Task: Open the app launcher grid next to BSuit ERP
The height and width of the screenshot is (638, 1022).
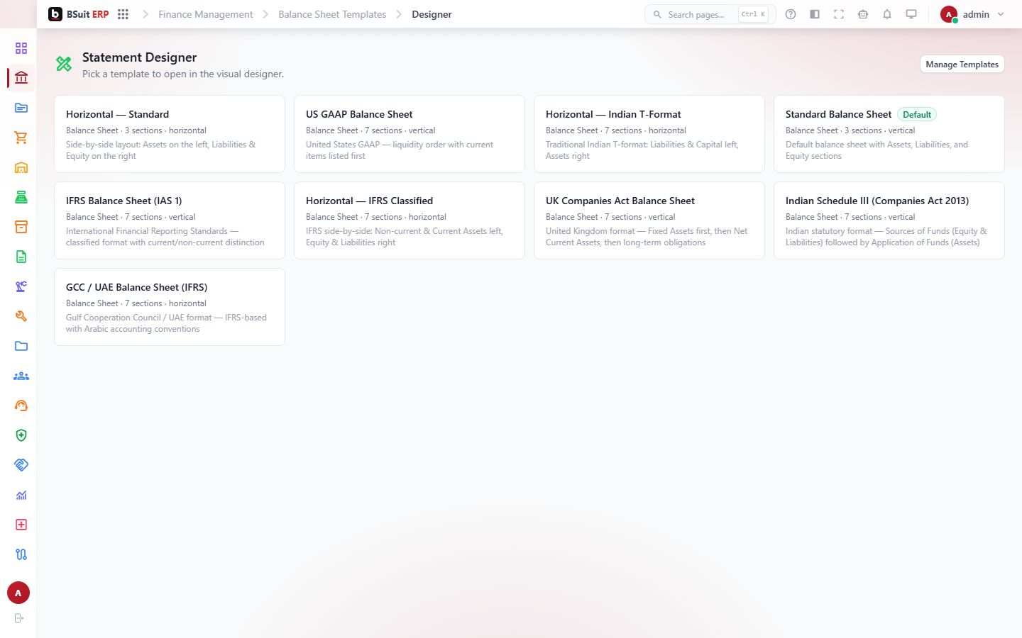Action: [123, 14]
